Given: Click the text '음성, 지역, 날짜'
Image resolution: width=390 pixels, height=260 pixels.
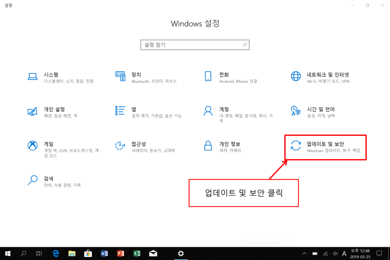Looking at the screenshot, I should [x=321, y=116].
